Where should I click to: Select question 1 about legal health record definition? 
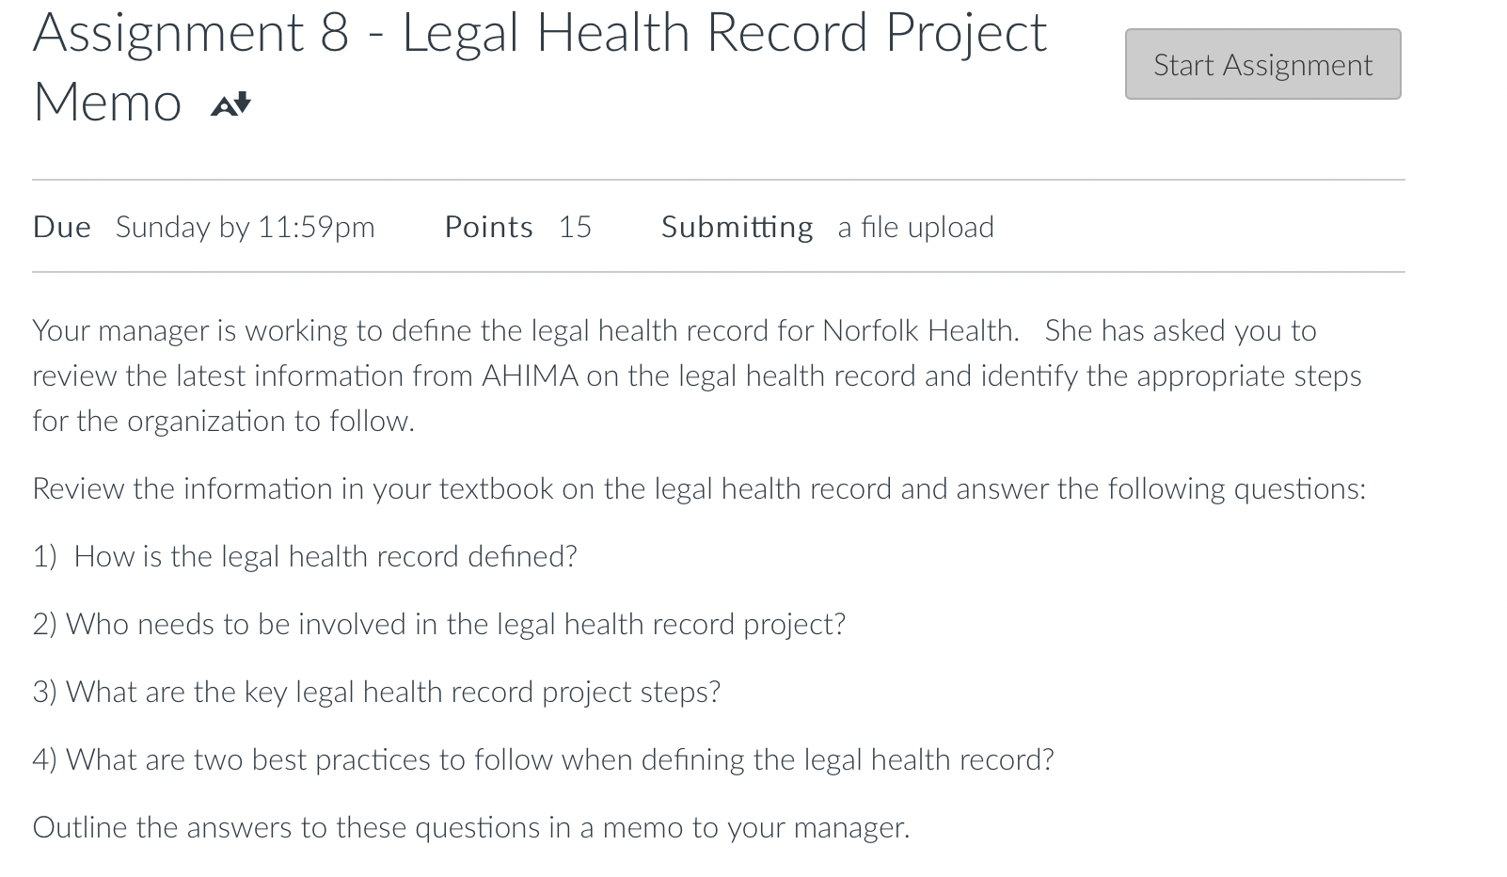click(307, 556)
